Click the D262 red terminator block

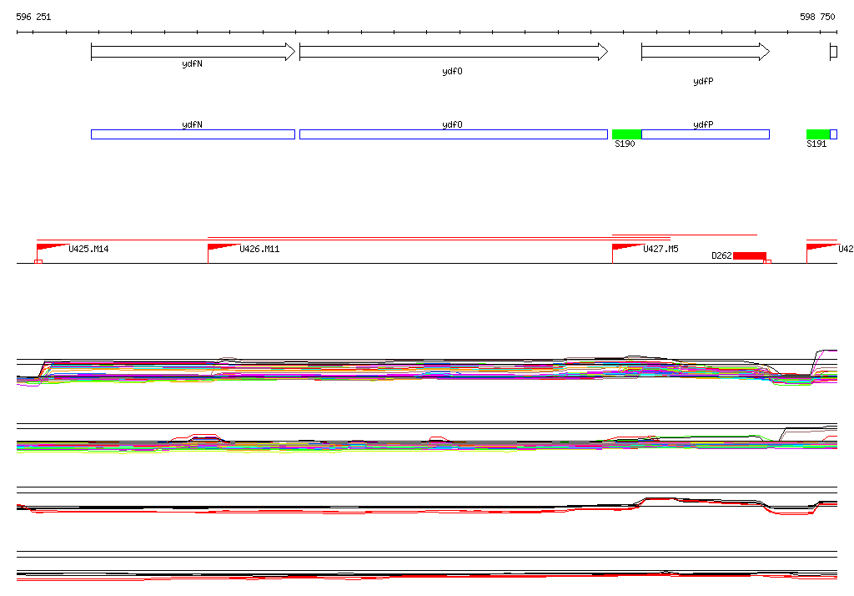tap(750, 255)
